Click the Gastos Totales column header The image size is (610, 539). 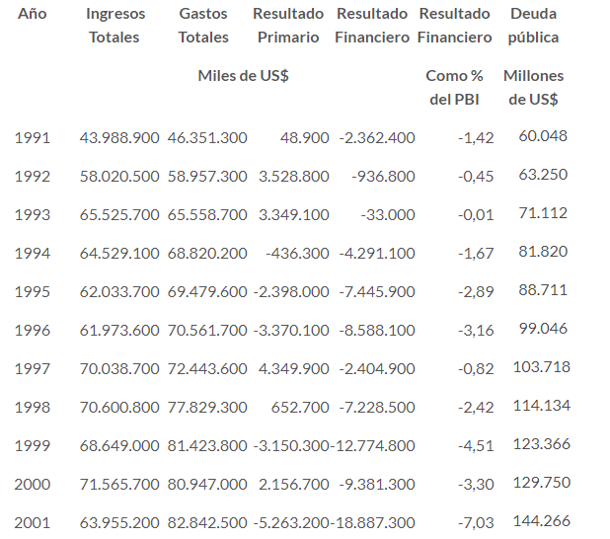tap(203, 26)
